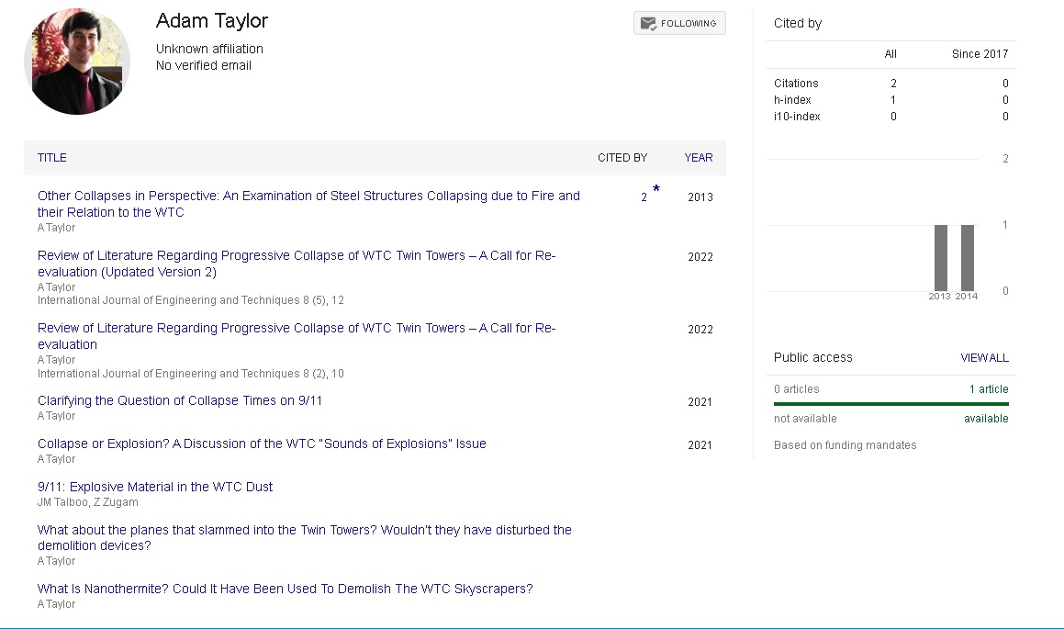This screenshot has width=1064, height=629.
Task: Click 'No verified email' text
Action: [x=204, y=65]
